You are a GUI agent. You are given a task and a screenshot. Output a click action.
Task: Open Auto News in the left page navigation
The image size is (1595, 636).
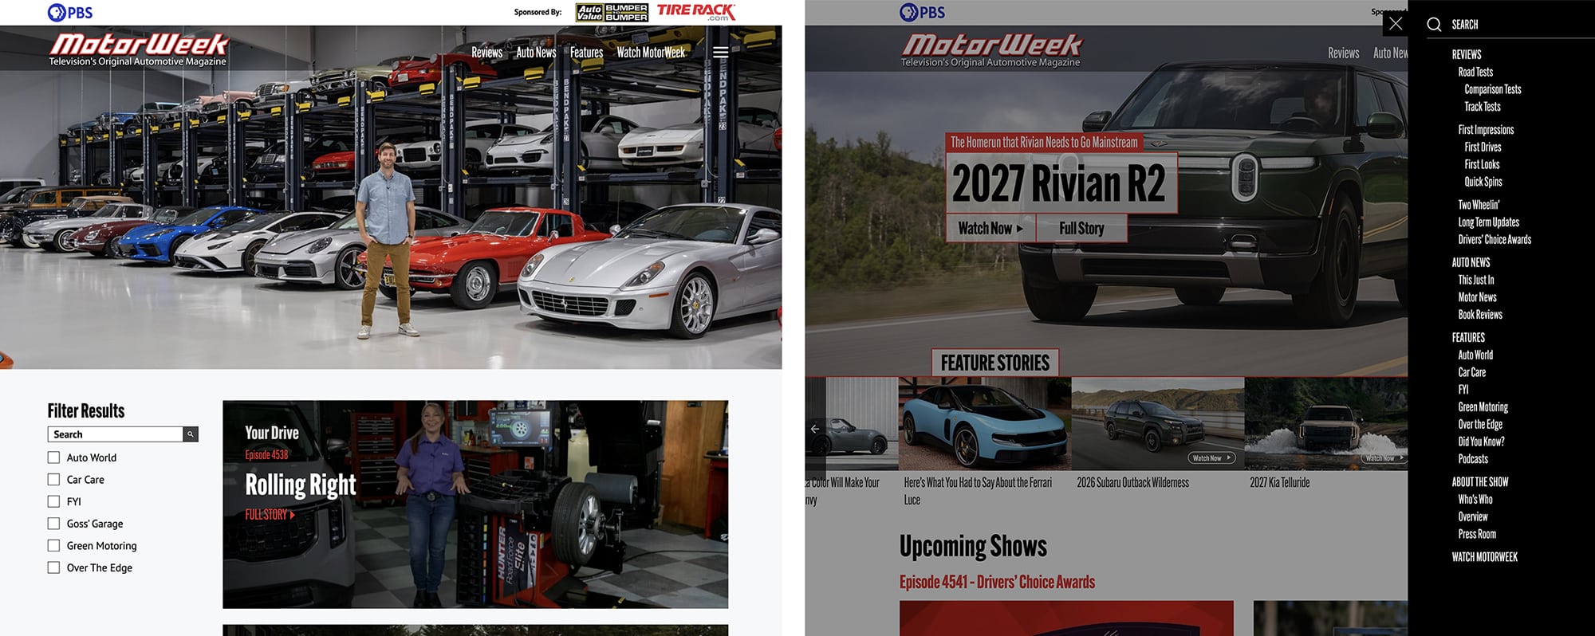point(536,53)
